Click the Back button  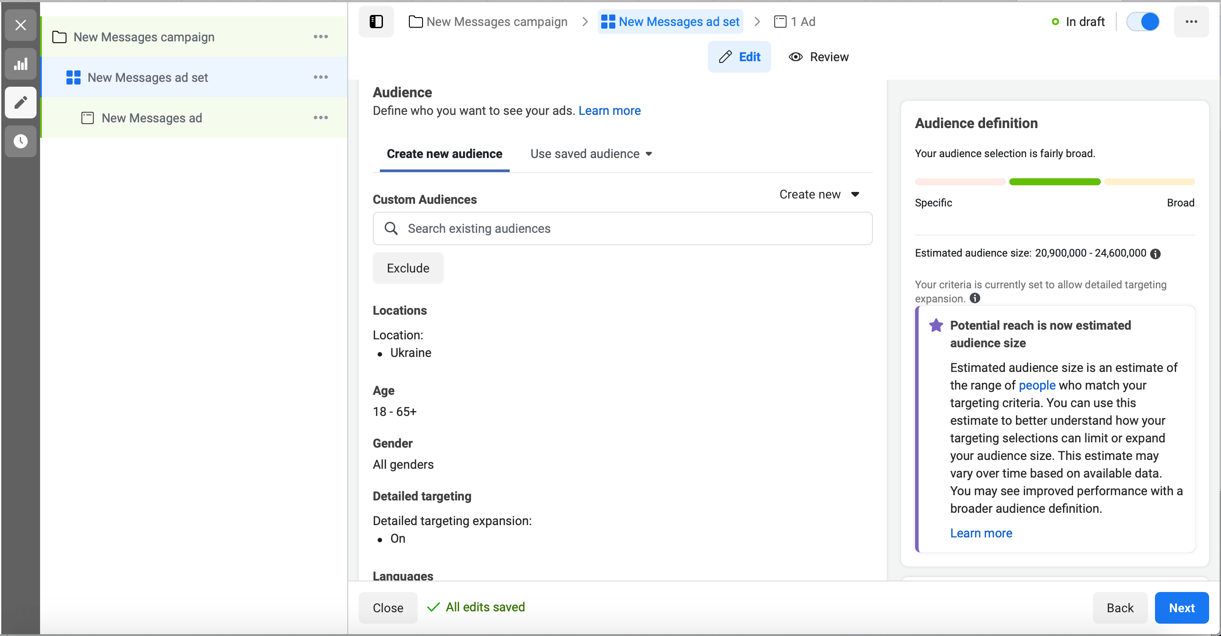1120,607
